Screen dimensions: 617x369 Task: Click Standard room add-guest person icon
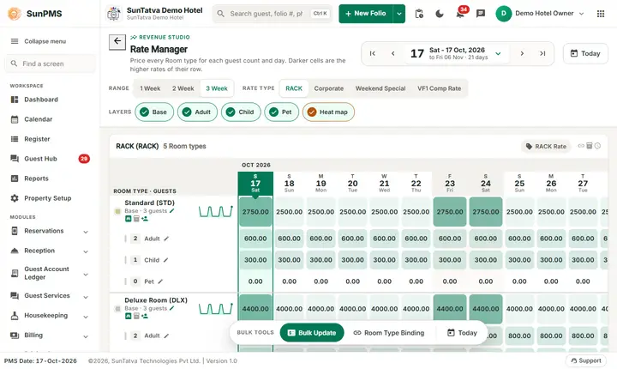pyautogui.click(x=145, y=219)
